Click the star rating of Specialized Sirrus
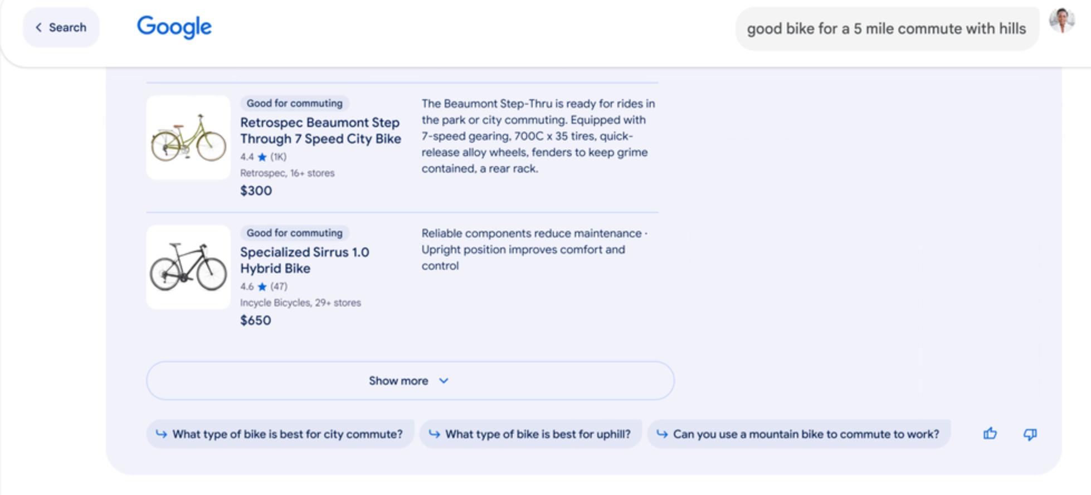Screen dimensions: 1091x495 (262, 287)
